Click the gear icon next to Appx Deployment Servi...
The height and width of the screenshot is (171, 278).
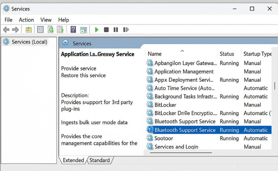click(x=150, y=80)
